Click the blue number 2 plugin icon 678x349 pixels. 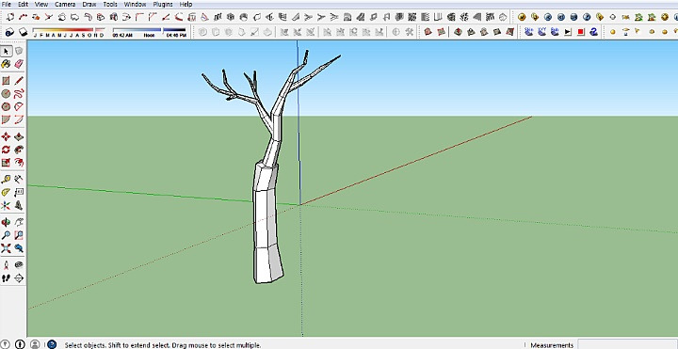tap(593, 32)
